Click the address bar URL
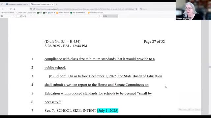 85,9
